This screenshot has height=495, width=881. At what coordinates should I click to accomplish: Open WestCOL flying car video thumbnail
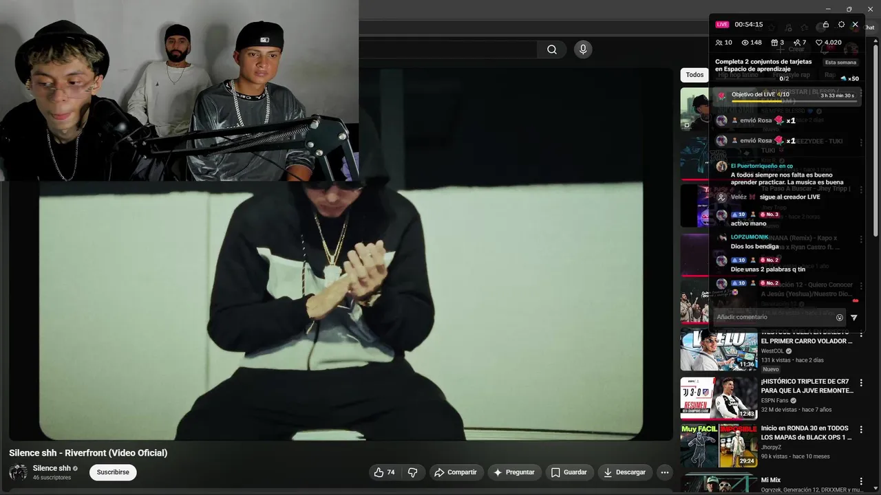click(719, 350)
